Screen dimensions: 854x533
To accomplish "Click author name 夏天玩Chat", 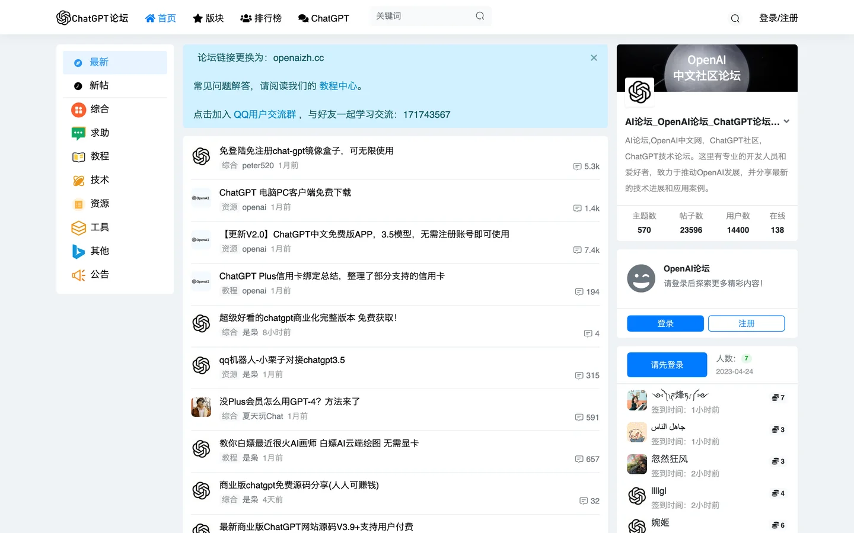I will click(x=263, y=416).
